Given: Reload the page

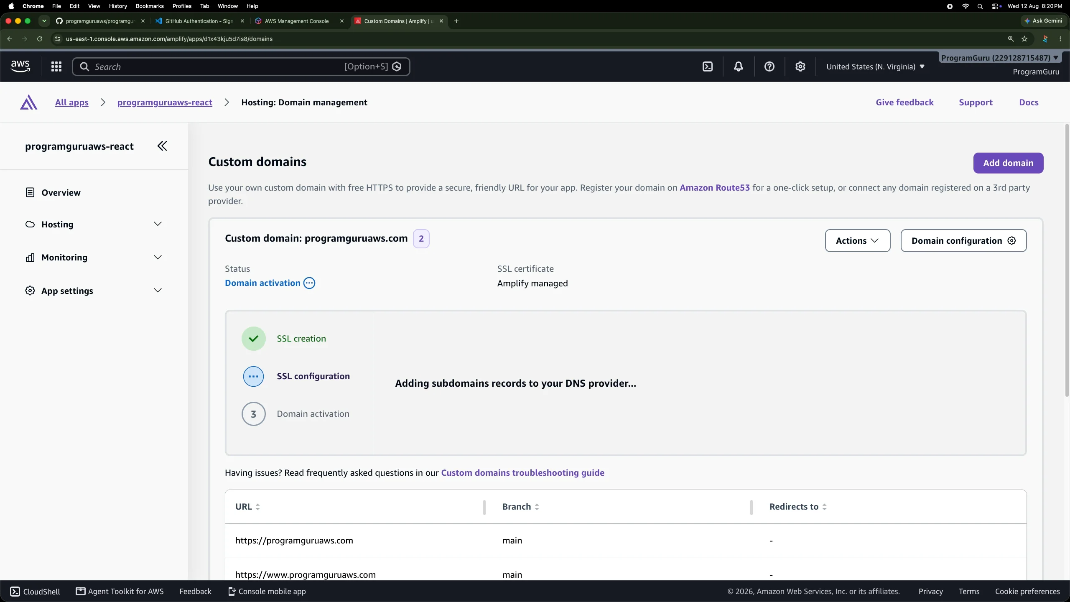Looking at the screenshot, I should point(40,39).
